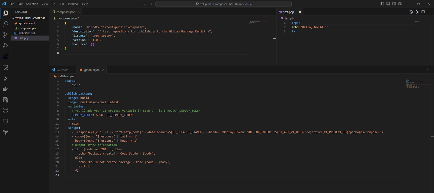The width and height of the screenshot is (434, 193).
Task: Toggle the secondary side bar visibility
Action: pos(394,4)
